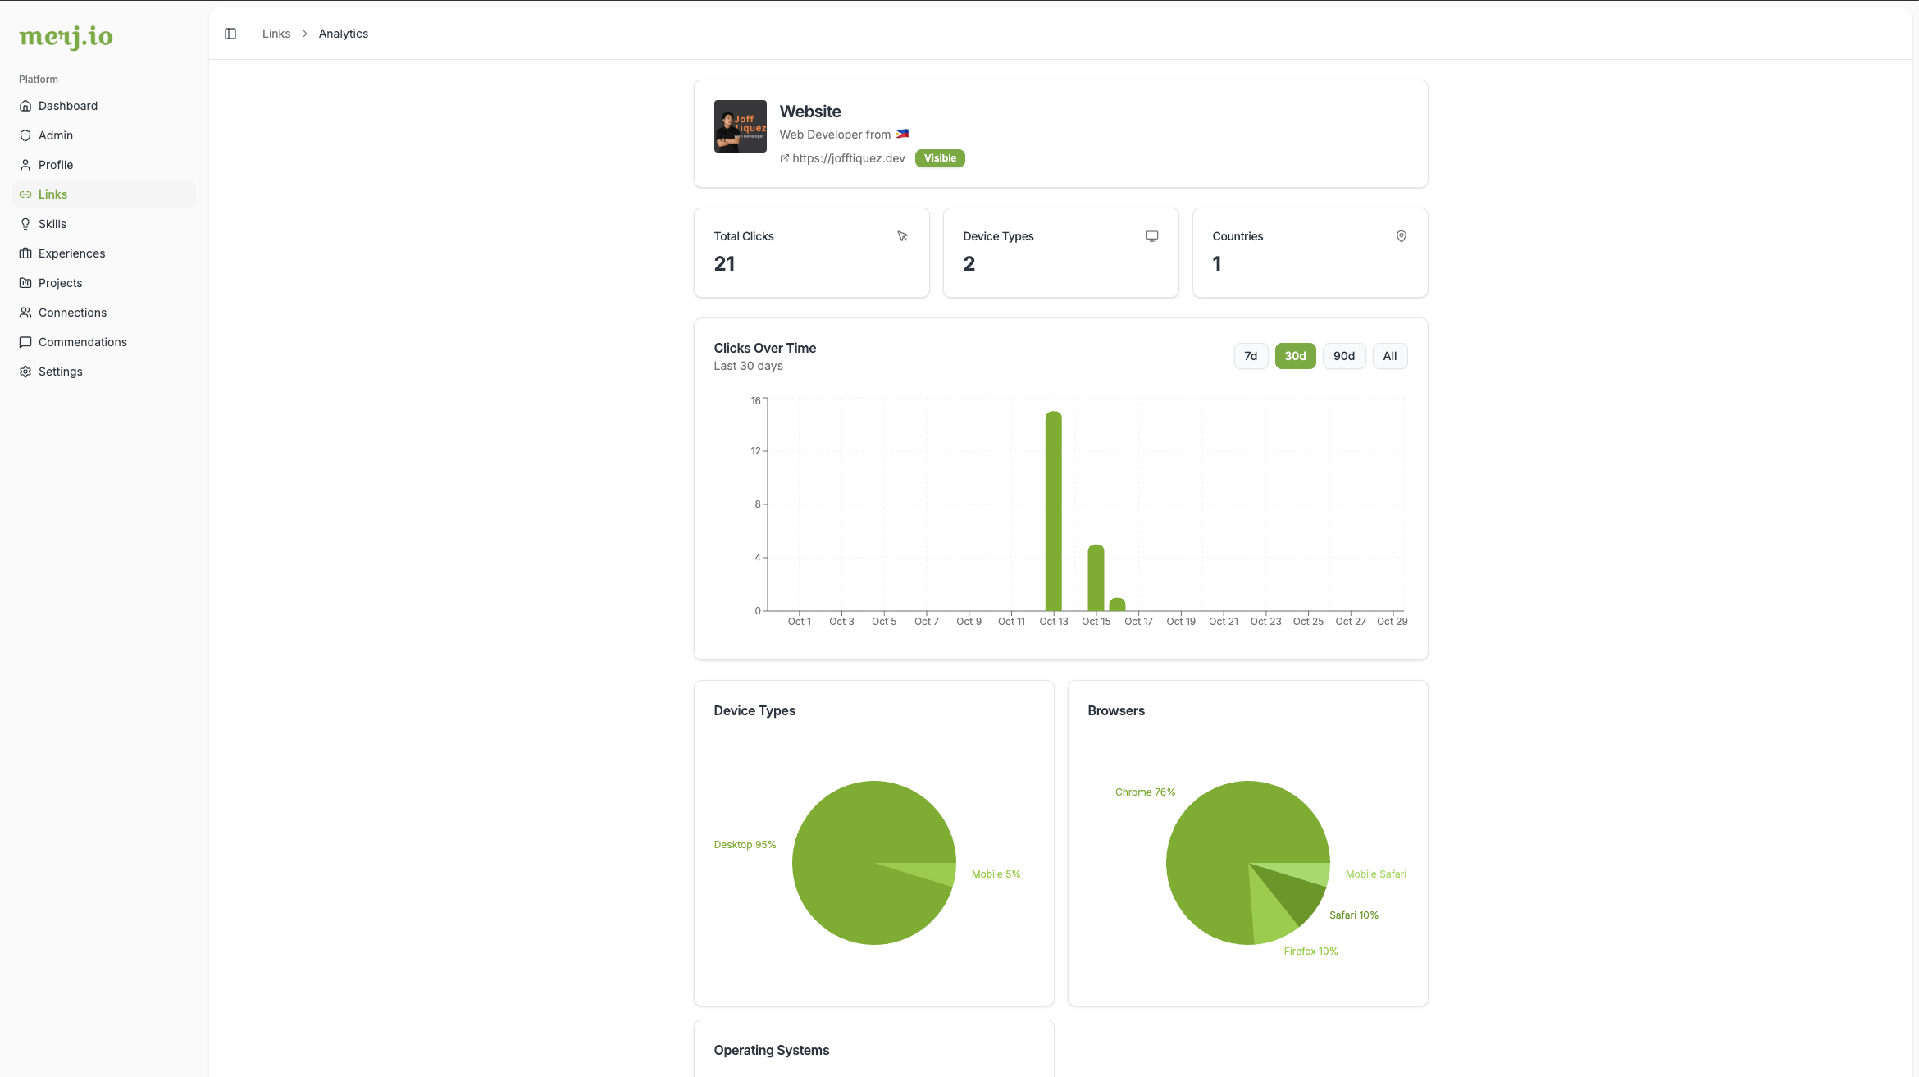Click the Admin shield icon
The image size is (1919, 1077).
click(x=25, y=135)
